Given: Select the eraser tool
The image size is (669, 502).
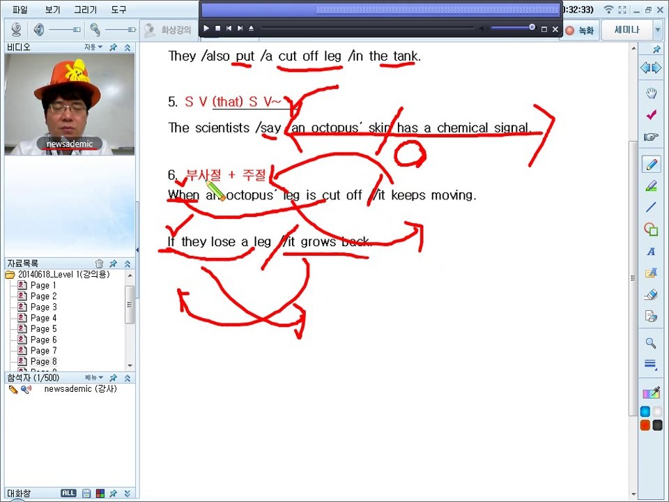Looking at the screenshot, I should tap(651, 294).
